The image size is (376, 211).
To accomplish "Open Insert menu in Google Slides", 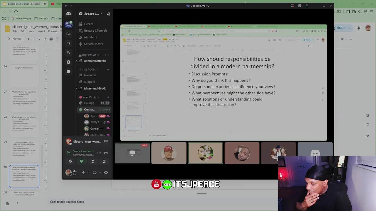I will 41,31.
